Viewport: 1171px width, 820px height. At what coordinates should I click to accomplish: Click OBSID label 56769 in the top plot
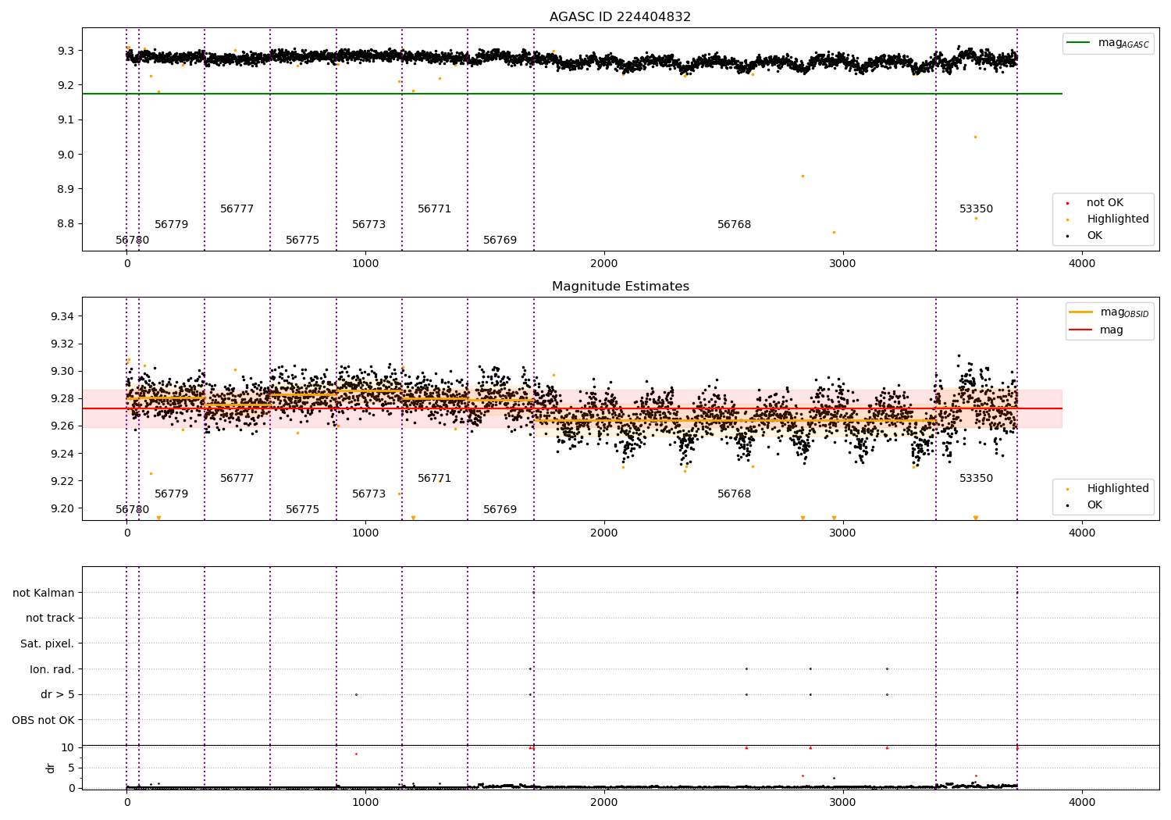pos(500,240)
